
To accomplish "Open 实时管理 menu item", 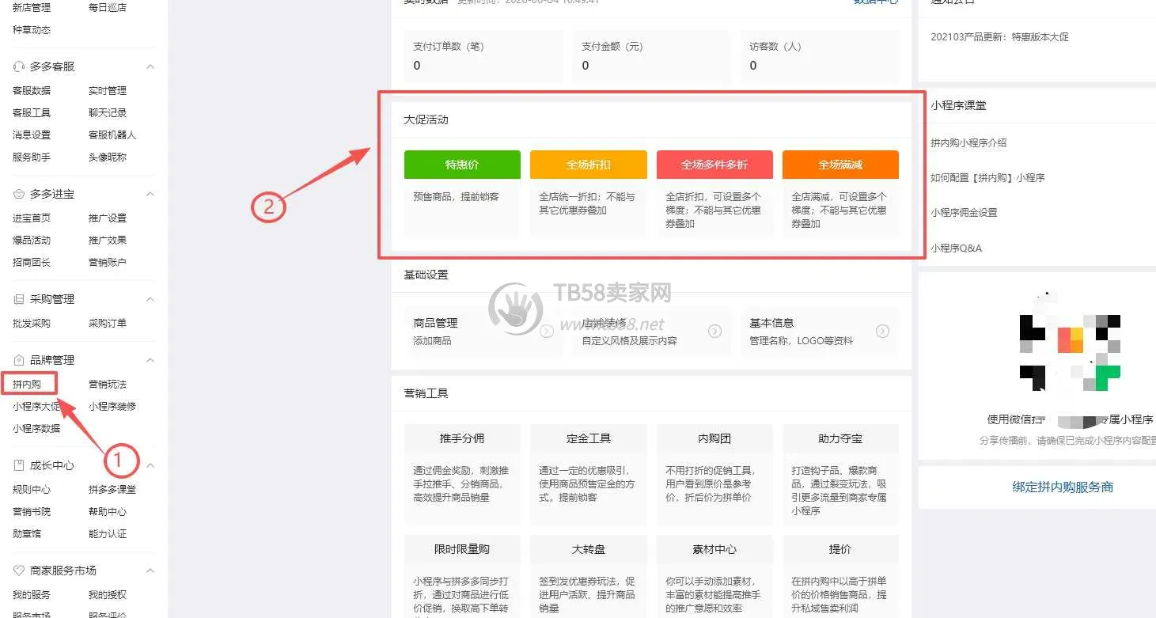I will click(x=108, y=91).
